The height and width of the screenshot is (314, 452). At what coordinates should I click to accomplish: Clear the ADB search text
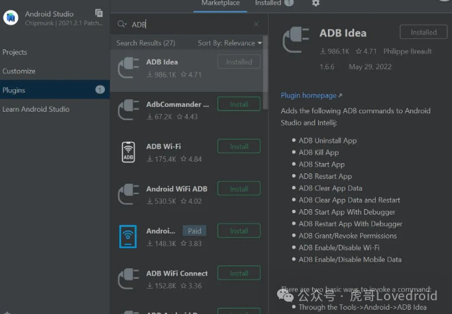(256, 24)
